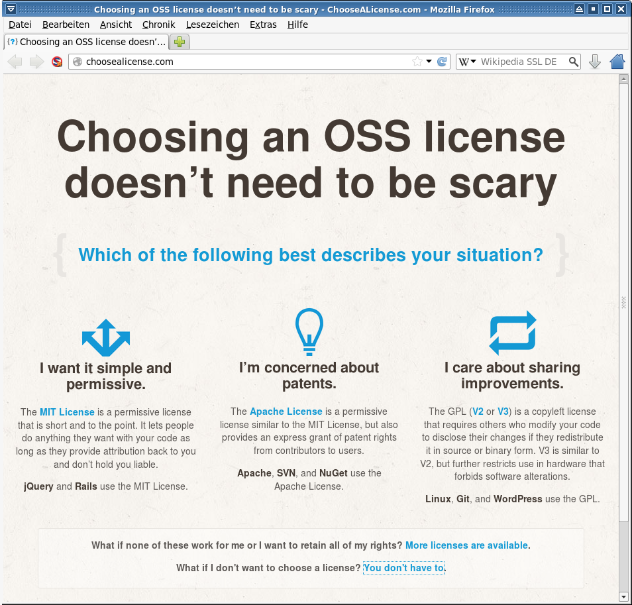Go back using the back arrow
The height and width of the screenshot is (605, 632).
pyautogui.click(x=15, y=62)
